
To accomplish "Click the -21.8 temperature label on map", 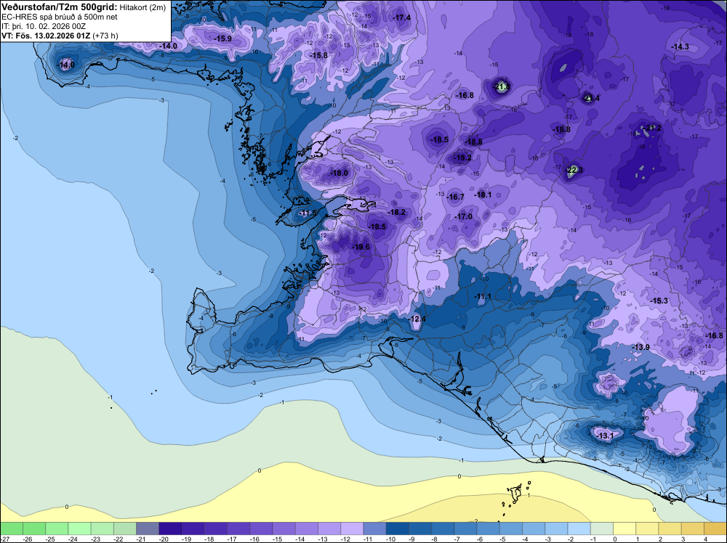I will click(x=502, y=86).
